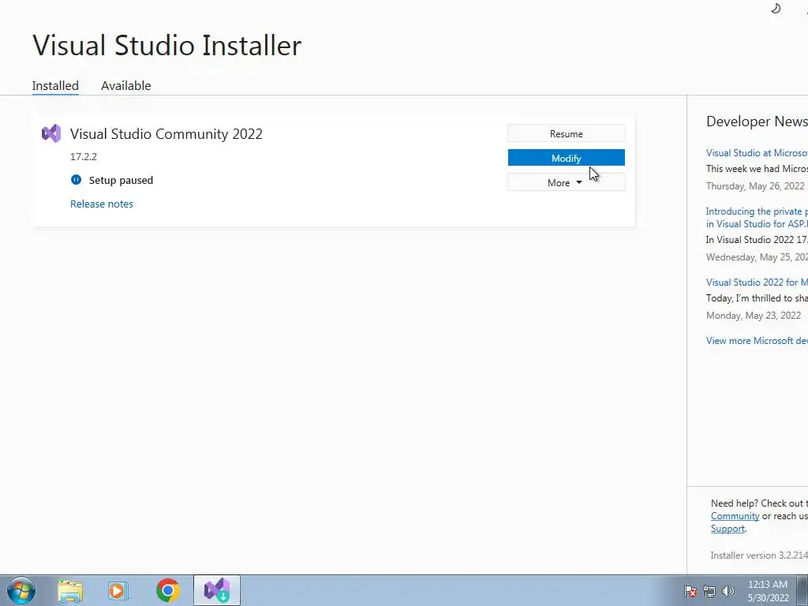
Task: Open the Visual Studio at Microsoft news article
Action: tap(757, 152)
